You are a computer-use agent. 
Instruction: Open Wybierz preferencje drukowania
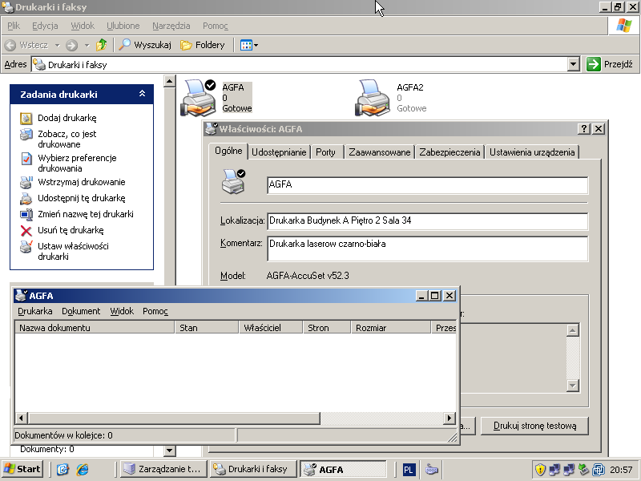77,163
